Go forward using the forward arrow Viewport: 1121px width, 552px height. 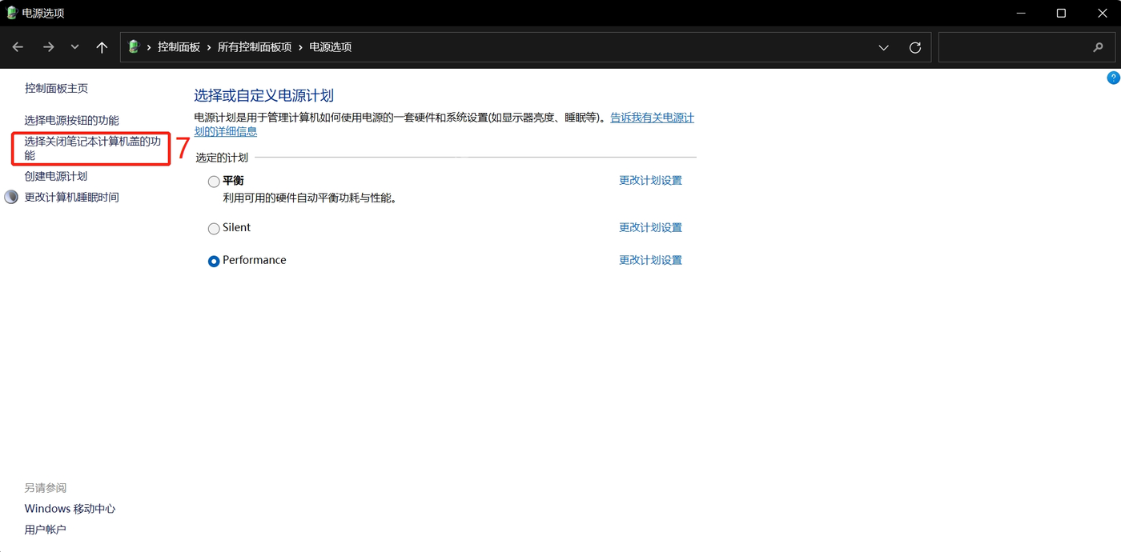(x=48, y=47)
